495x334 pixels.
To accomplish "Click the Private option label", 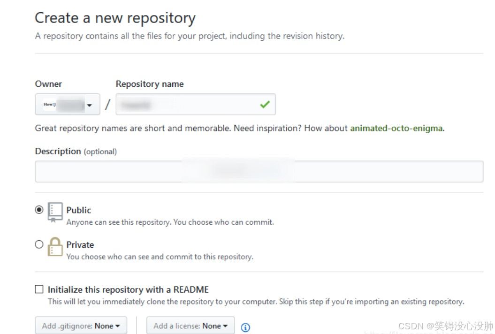I will [80, 244].
